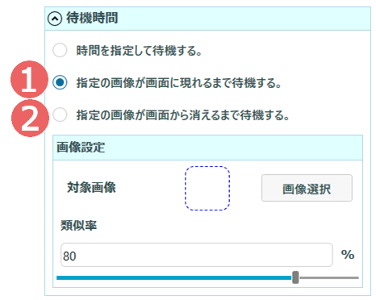The height and width of the screenshot is (300, 376).
Task: Click the red number 1 annotation badge
Action: pos(29,79)
